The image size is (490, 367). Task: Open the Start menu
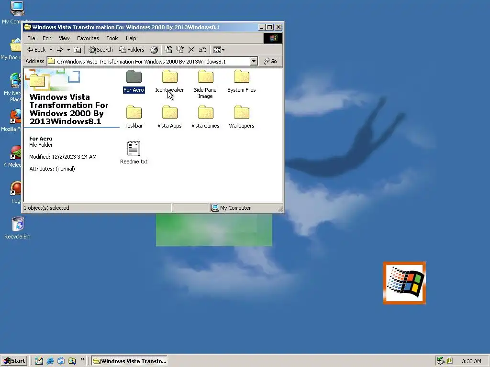click(14, 361)
